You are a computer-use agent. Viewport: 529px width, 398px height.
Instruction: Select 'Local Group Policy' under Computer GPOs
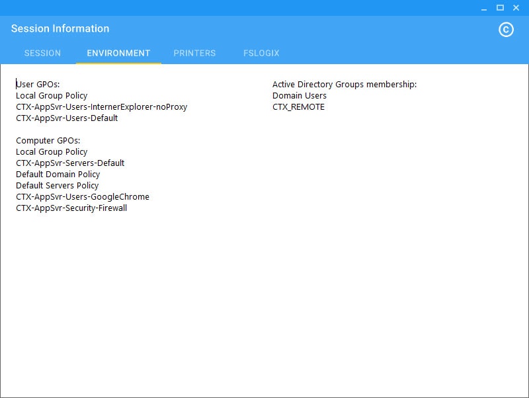52,152
